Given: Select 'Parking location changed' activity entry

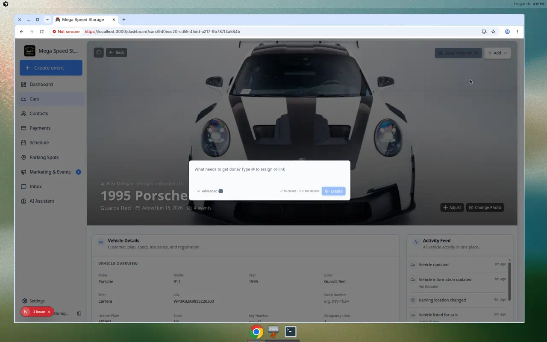Looking at the screenshot, I should tap(458, 300).
